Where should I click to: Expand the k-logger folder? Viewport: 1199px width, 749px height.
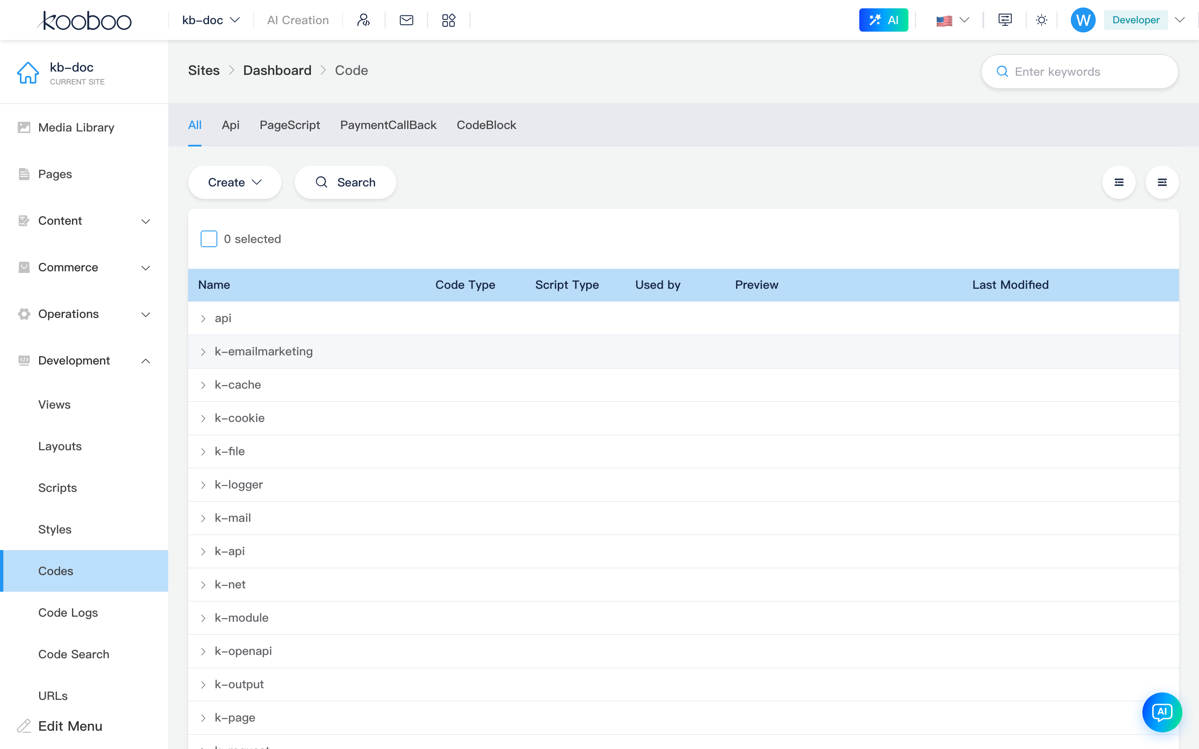click(x=203, y=485)
